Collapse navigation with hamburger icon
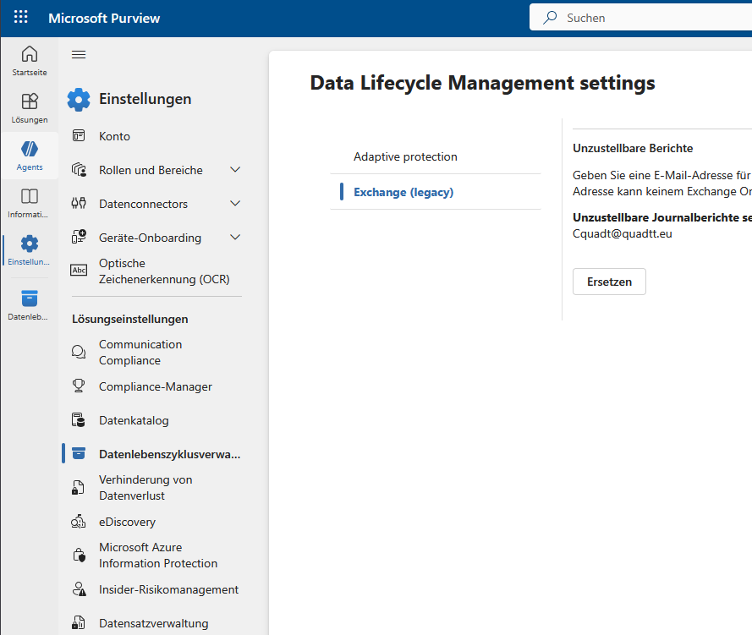 coord(79,55)
